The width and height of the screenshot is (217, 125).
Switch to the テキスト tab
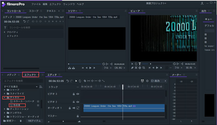51,11
